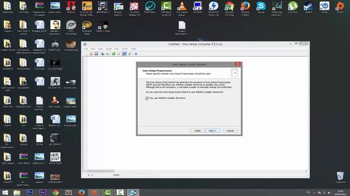Open the Run menu in Inno Setup

point(116,48)
